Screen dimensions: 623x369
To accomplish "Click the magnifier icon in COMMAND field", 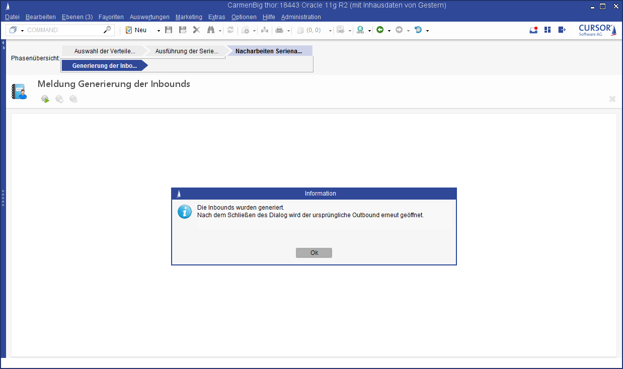I will (x=107, y=30).
